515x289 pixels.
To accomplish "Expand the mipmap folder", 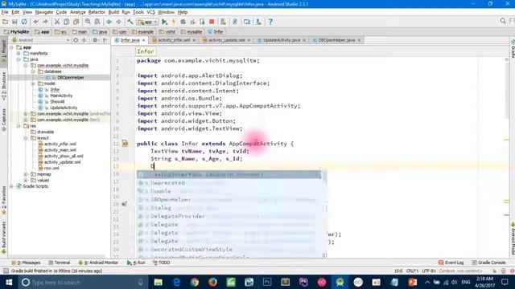I will (x=26, y=174).
